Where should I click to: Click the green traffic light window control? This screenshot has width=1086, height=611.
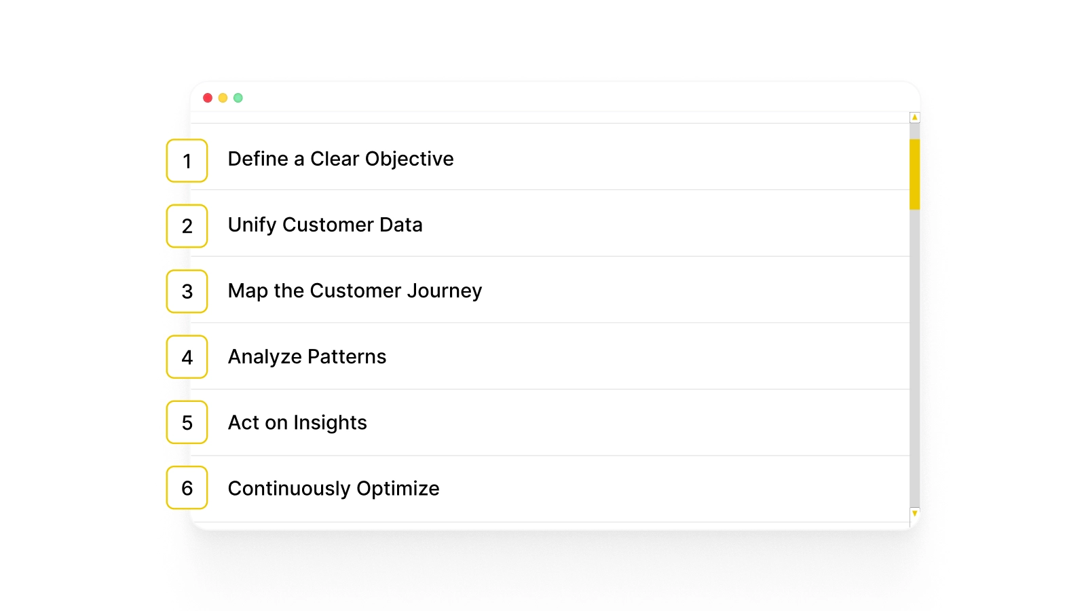pyautogui.click(x=238, y=98)
